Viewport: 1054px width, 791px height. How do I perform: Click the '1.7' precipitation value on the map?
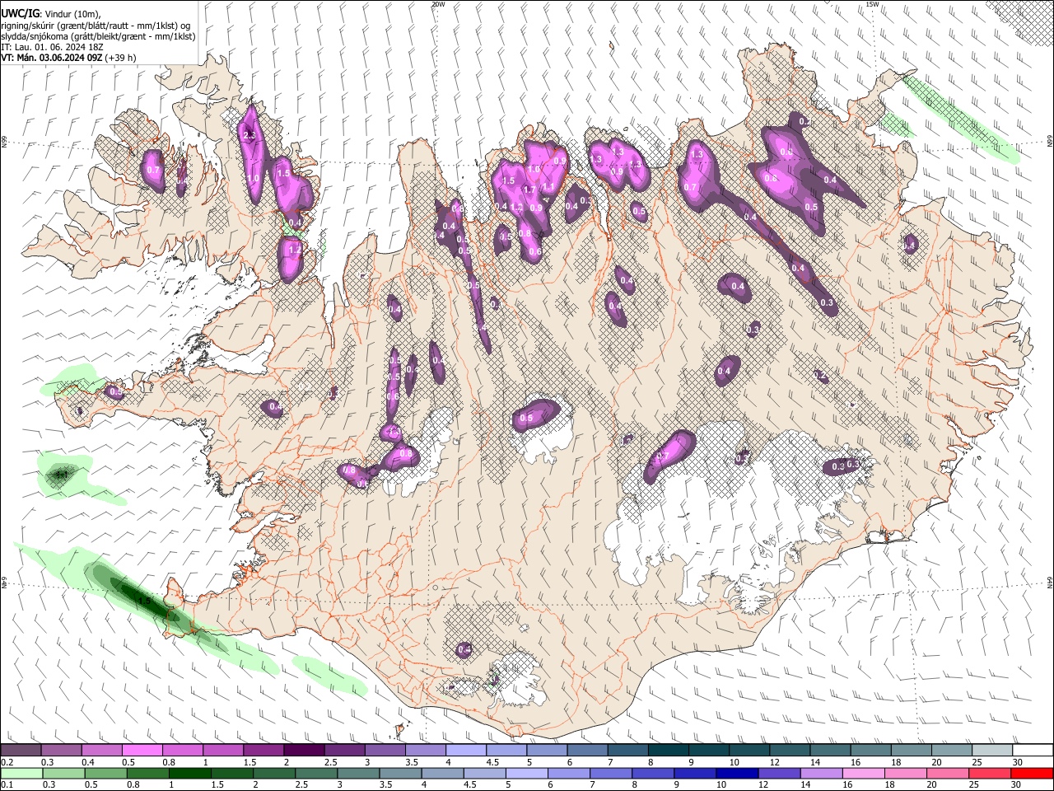[529, 190]
